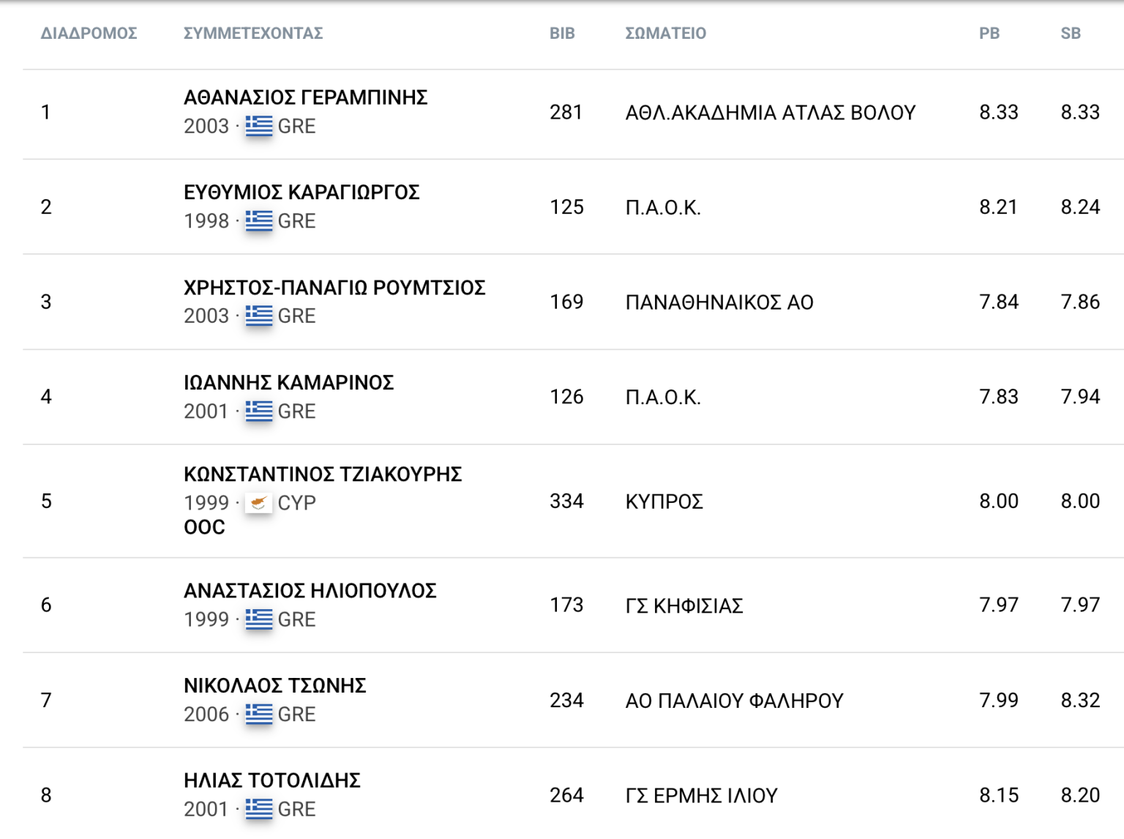Screen dimensions: 1124x839
Task: Click the Cyprus flag beside ΚΩΝΣΤΑΝΤΙΝΟΣ ΤΖΙΑΚΟΥΡΗΣ
Action: point(258,503)
